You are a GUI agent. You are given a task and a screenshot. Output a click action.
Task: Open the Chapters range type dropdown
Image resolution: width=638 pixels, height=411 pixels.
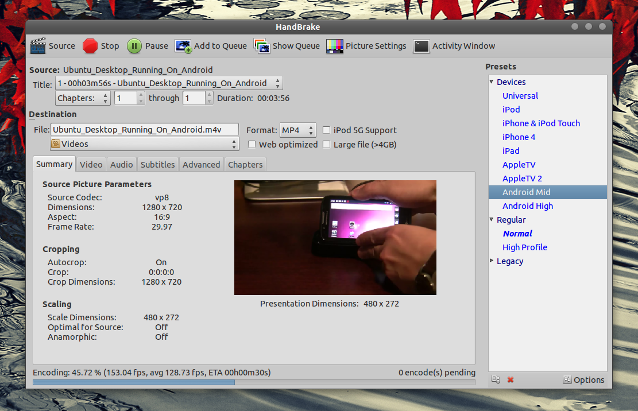tap(83, 98)
